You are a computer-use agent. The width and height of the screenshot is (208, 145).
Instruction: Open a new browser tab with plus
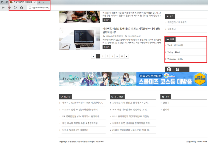coord(39,2)
